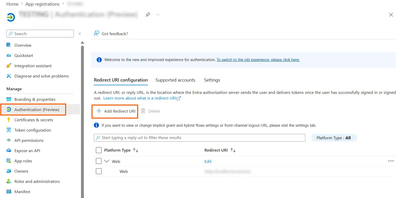Viewport: 402px width, 198px height.
Task: Sort by Redirect URI column arrows
Action: pyautogui.click(x=233, y=150)
